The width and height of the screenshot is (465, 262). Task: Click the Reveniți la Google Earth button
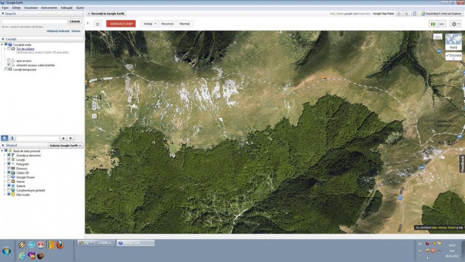pos(106,13)
